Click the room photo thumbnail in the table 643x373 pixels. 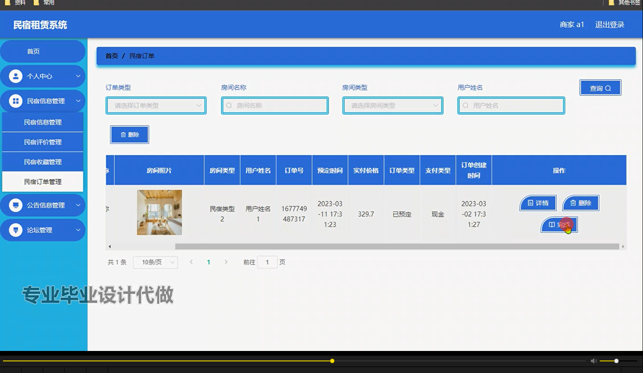click(x=159, y=212)
